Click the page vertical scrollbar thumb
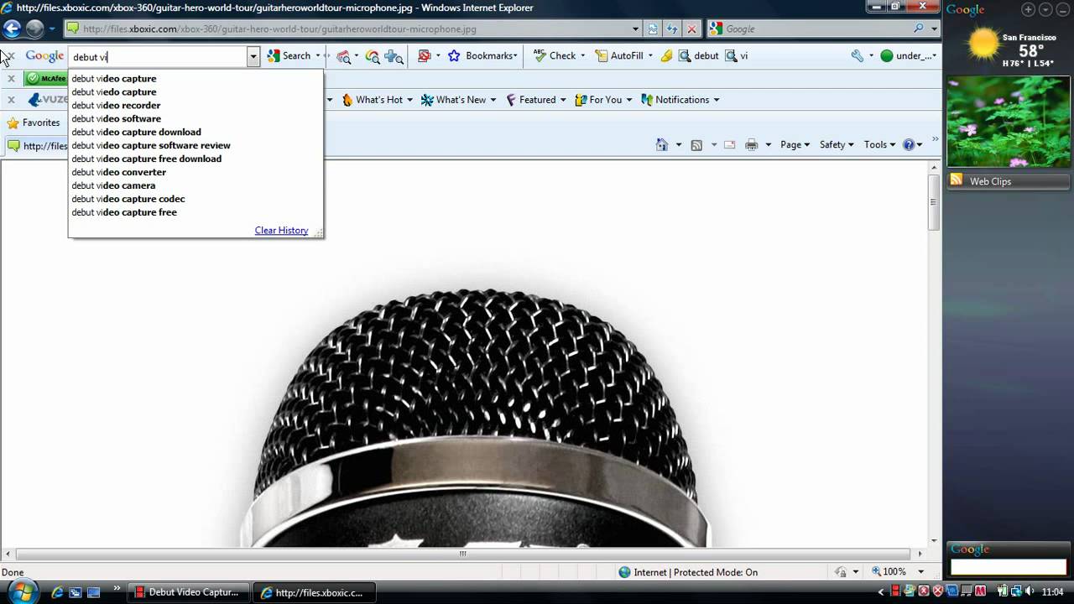The width and height of the screenshot is (1074, 604). [933, 202]
